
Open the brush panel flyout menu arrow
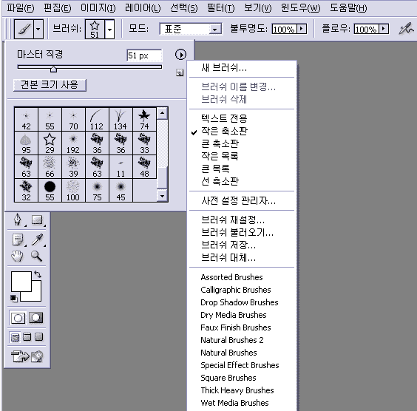(180, 55)
